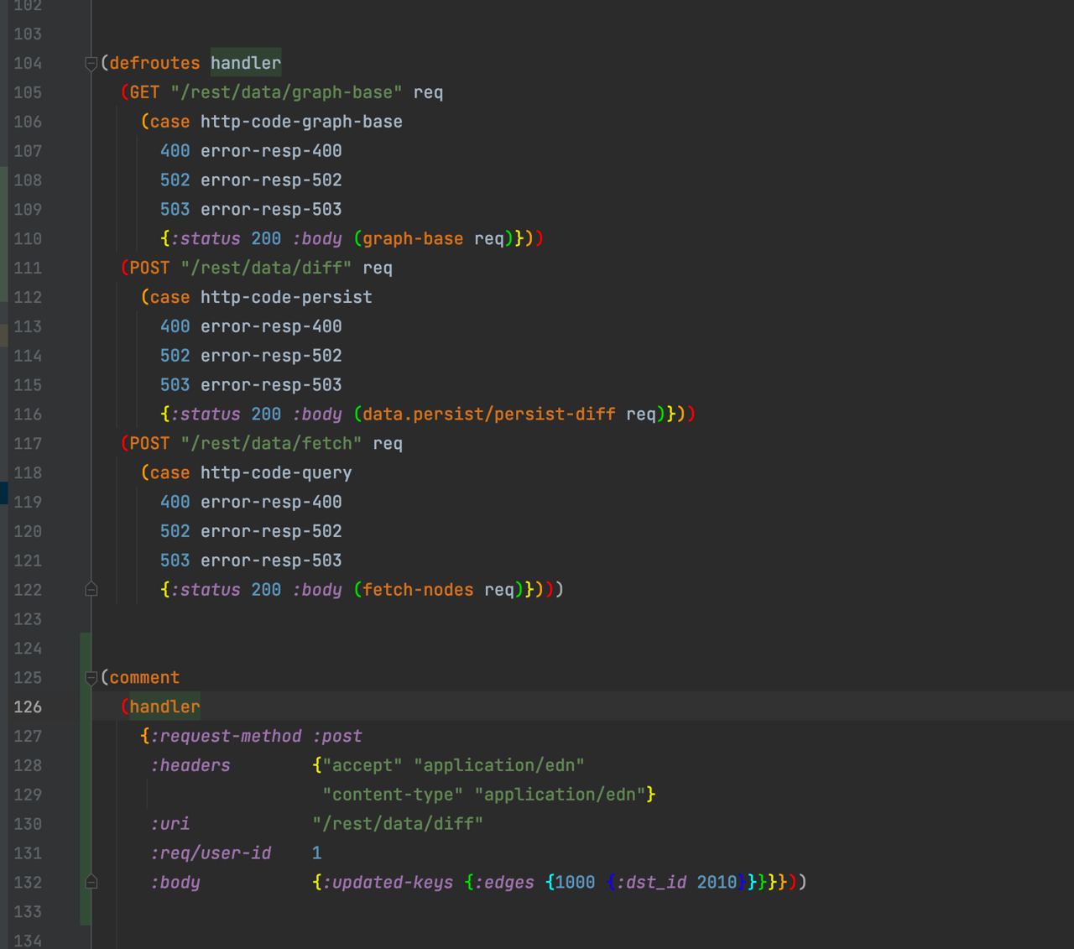Click the number 2010 on line 132

pyautogui.click(x=717, y=883)
